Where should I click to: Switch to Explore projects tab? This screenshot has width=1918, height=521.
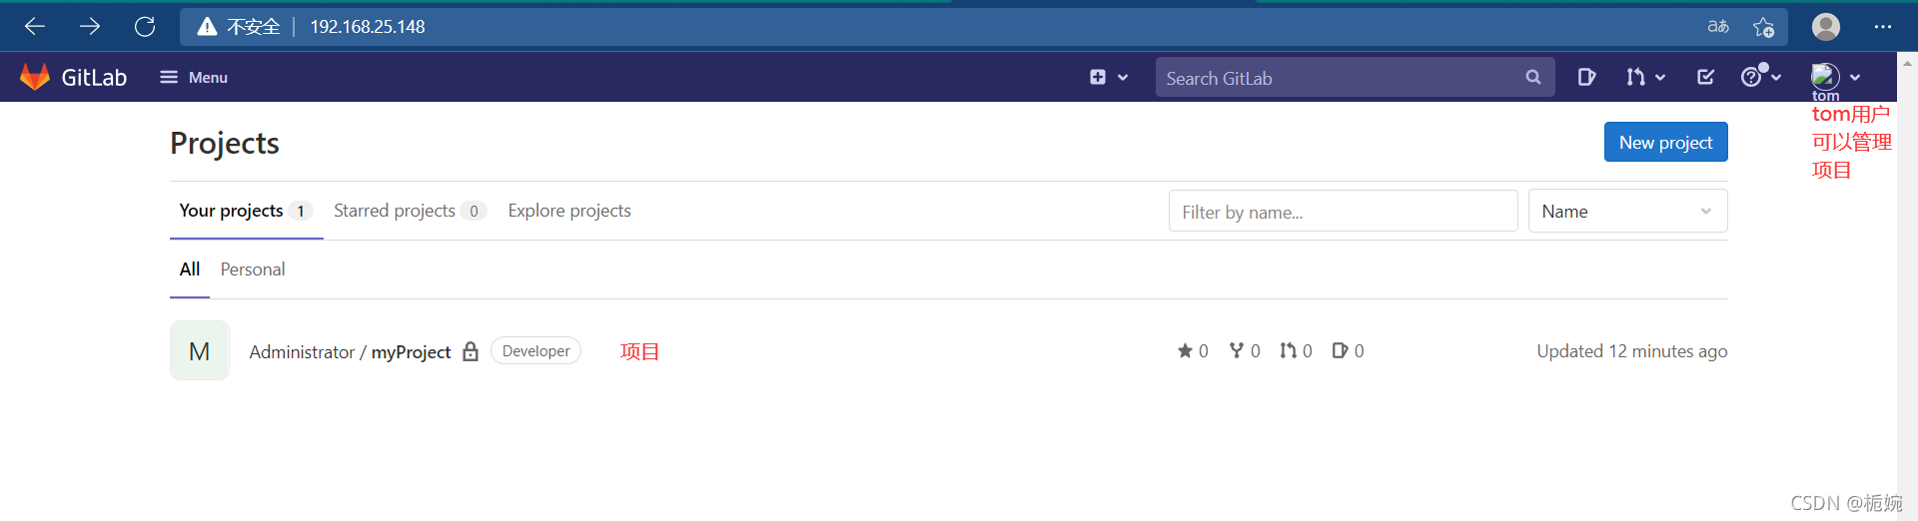[x=569, y=211]
